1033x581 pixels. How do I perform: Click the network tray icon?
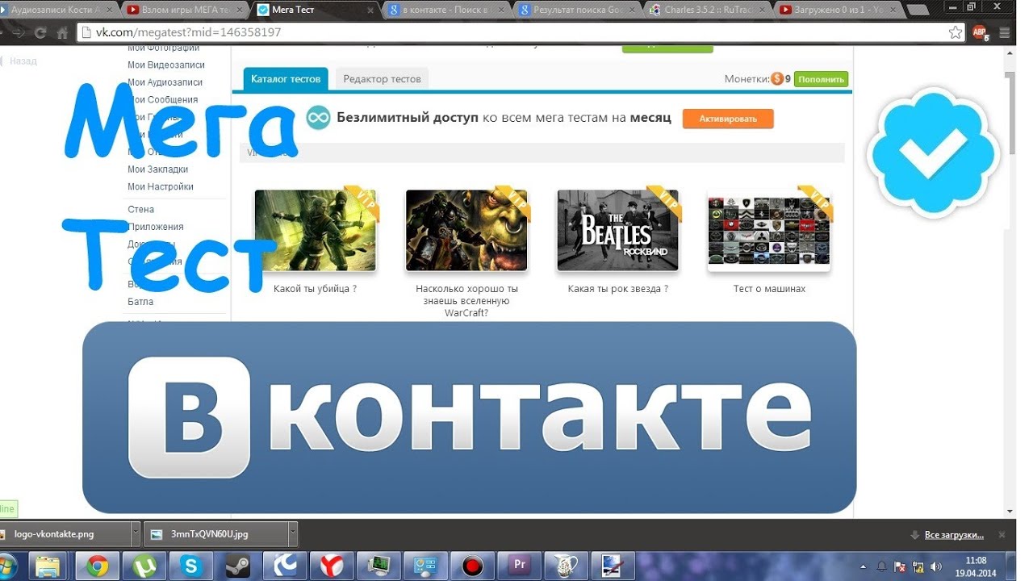pyautogui.click(x=918, y=566)
